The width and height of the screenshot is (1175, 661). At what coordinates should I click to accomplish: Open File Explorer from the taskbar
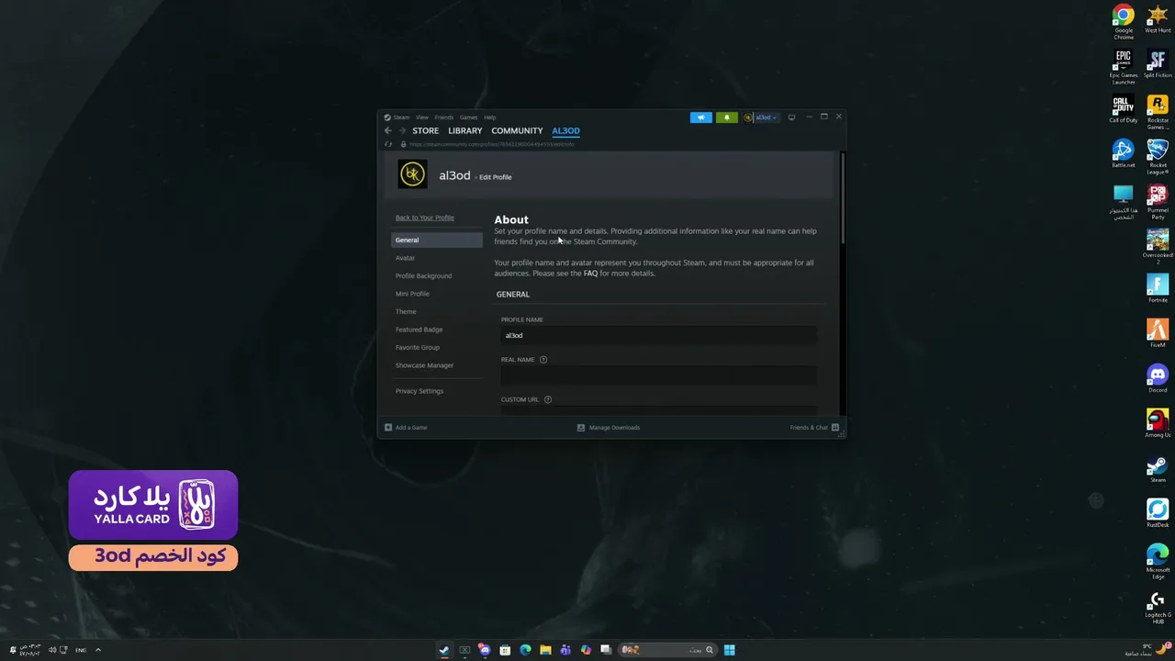[x=545, y=650]
